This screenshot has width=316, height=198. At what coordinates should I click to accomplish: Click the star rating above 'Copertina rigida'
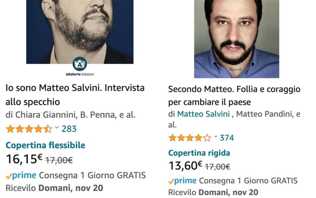tap(189, 138)
